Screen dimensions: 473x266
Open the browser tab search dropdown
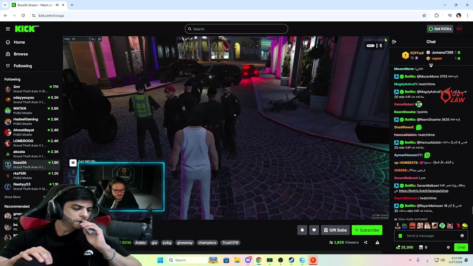pyautogui.click(x=5, y=5)
